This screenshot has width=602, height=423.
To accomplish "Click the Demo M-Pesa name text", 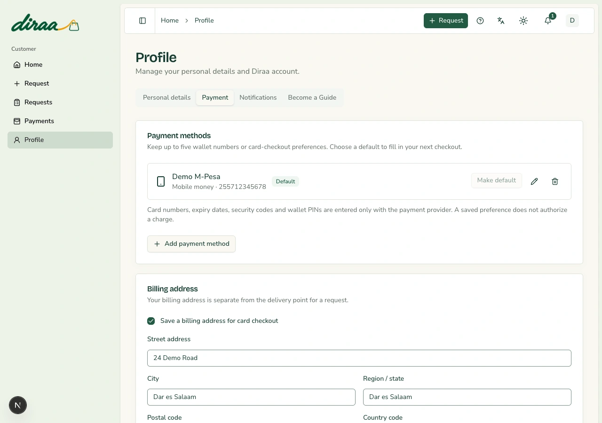I will [x=196, y=177].
